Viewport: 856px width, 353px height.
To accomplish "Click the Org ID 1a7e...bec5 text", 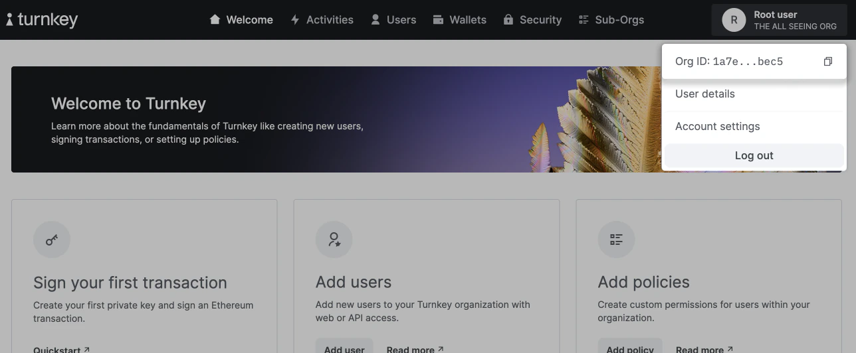I will 729,62.
